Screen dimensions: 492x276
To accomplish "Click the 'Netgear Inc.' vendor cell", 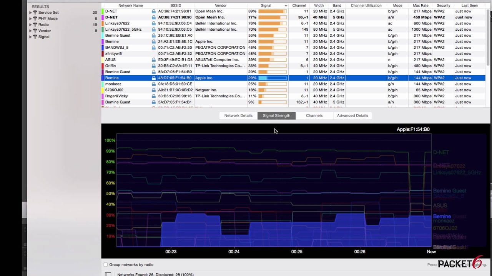I will 206,90.
